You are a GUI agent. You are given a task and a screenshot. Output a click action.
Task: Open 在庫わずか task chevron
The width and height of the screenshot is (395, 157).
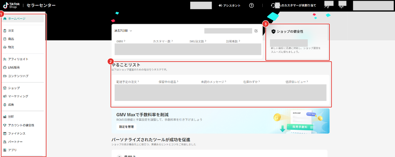pos(259,81)
